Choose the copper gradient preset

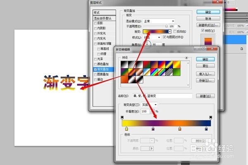click(139, 72)
